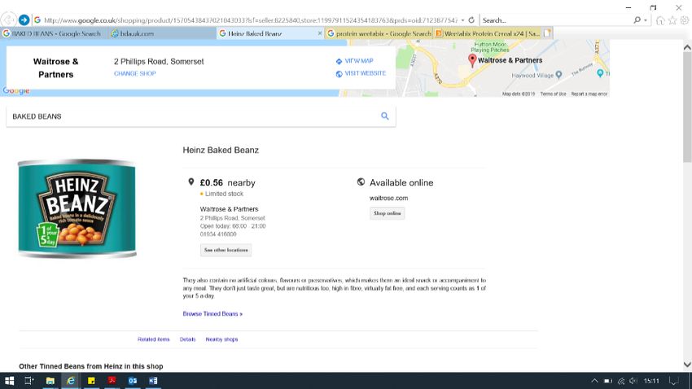Switch to protein weetabix - Google Search tab

click(379, 33)
